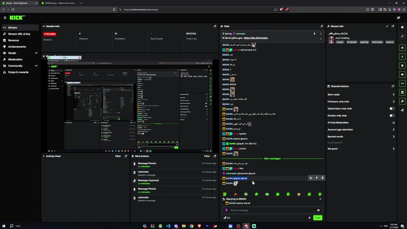The image size is (407, 229).
Task: Toggle the Mod Actions panel icon in sidebar
Action: (402, 66)
